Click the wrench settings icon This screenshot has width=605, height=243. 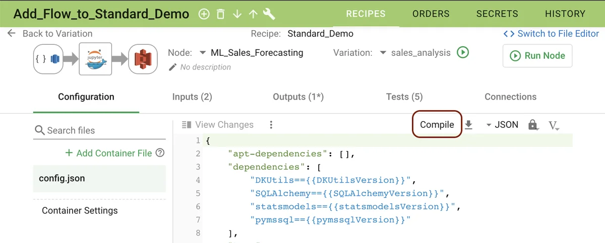point(269,14)
